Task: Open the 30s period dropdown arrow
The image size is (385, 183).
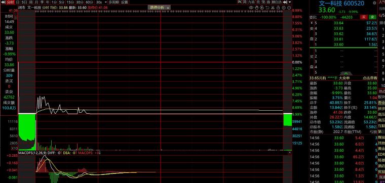Action: (x=106, y=2)
